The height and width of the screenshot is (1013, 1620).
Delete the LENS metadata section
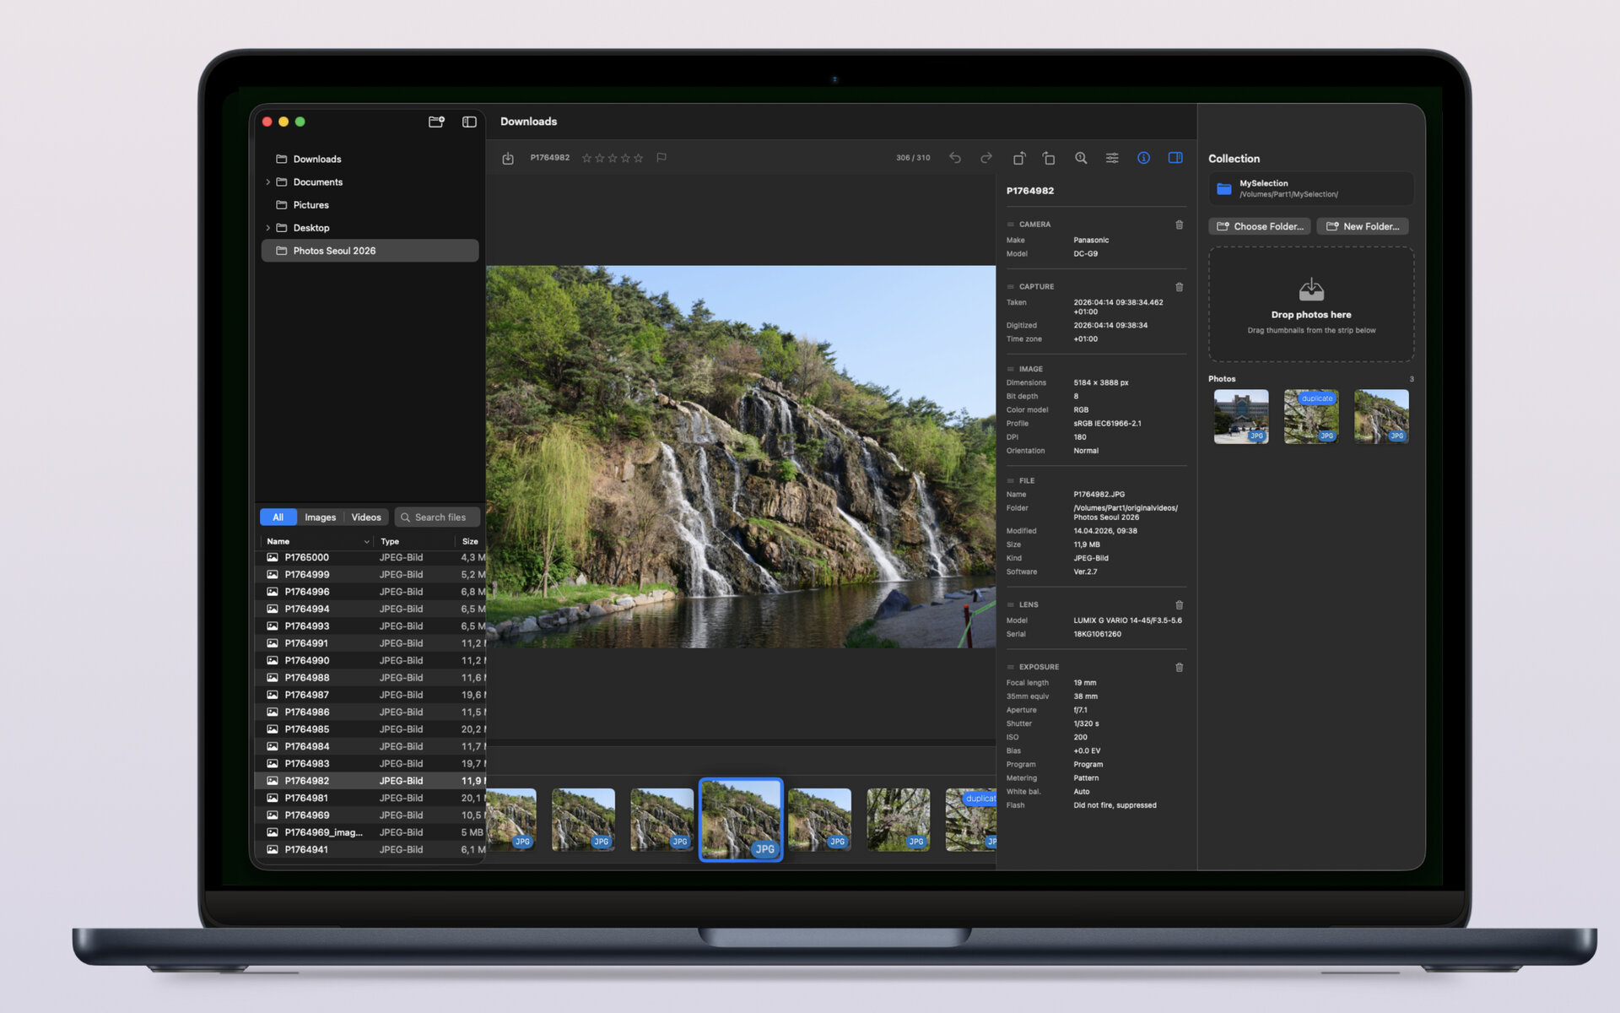click(x=1180, y=605)
